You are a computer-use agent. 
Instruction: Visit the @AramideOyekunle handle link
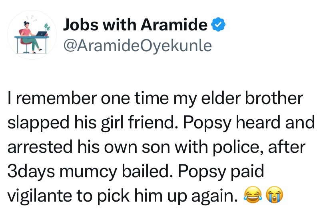pos(137,45)
